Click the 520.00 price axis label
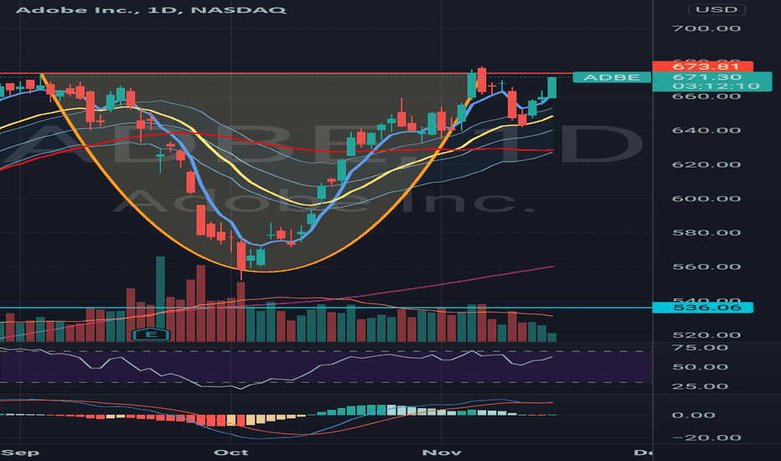 pyautogui.click(x=706, y=335)
